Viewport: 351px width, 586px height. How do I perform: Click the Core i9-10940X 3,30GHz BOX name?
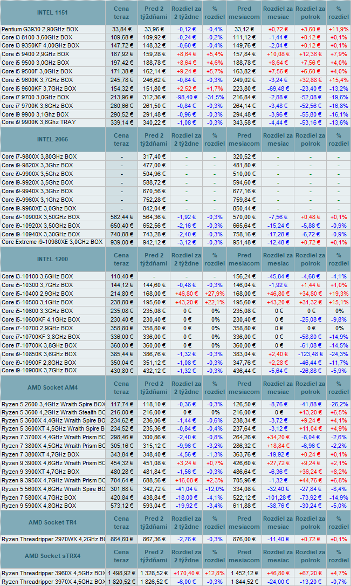coord(40,234)
